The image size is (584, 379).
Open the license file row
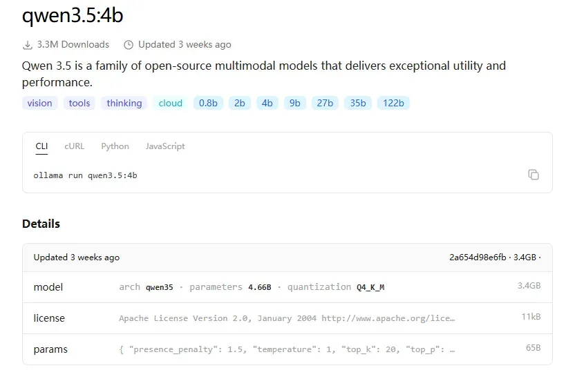pyautogui.click(x=287, y=318)
